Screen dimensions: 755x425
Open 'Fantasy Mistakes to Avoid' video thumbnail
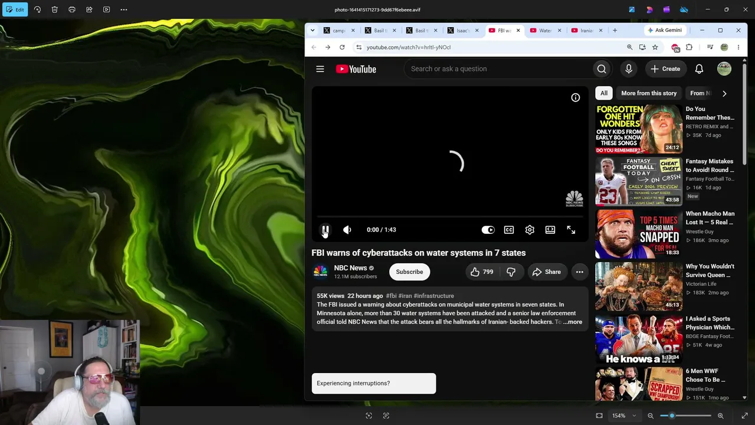(639, 182)
